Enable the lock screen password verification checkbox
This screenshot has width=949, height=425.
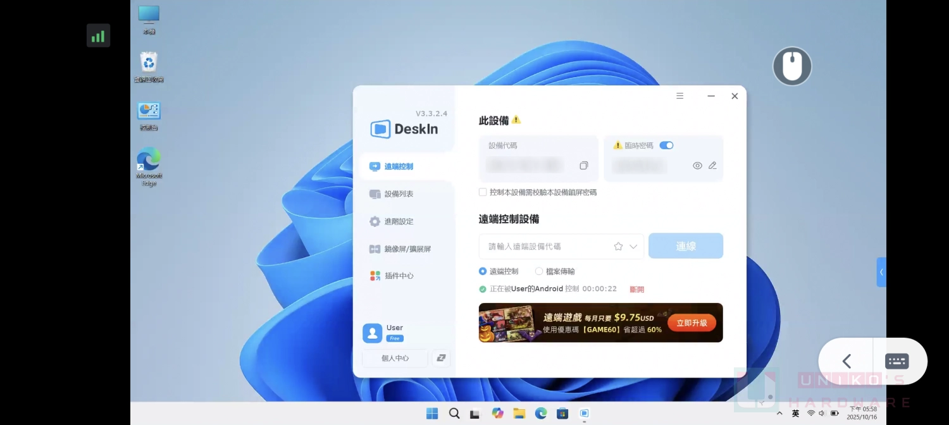pyautogui.click(x=482, y=192)
